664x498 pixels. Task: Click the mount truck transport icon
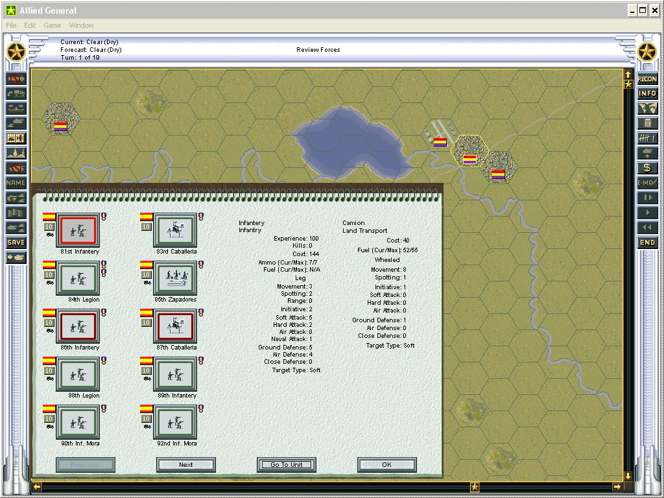tap(16, 93)
